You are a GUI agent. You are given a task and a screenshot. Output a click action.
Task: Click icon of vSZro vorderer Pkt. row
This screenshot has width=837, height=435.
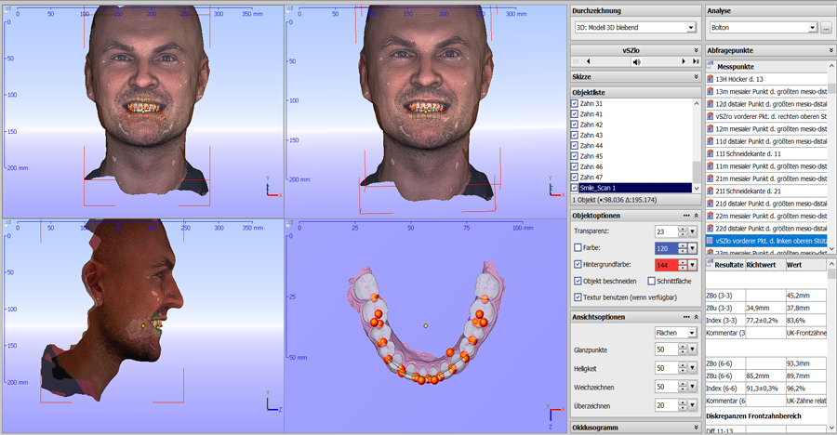(x=710, y=116)
